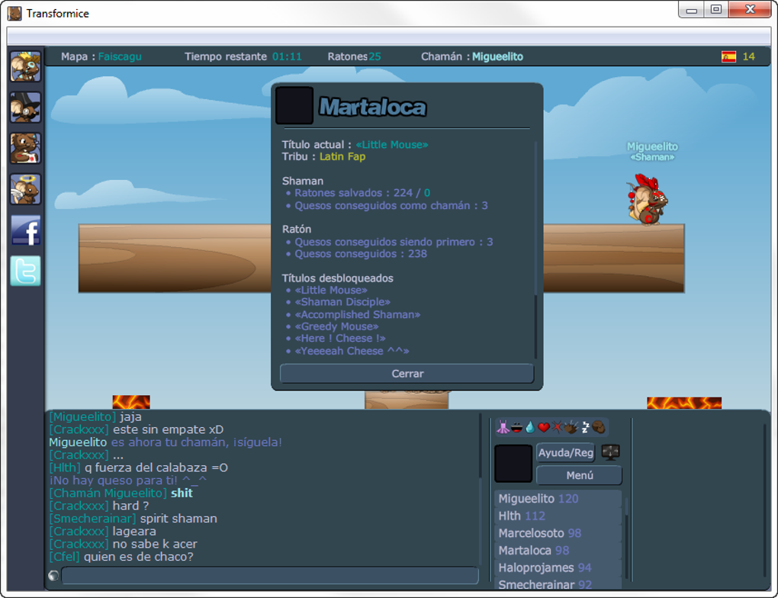The image size is (778, 598).
Task: Click [Chamán Migueelito] name in chat
Action: tap(108, 494)
